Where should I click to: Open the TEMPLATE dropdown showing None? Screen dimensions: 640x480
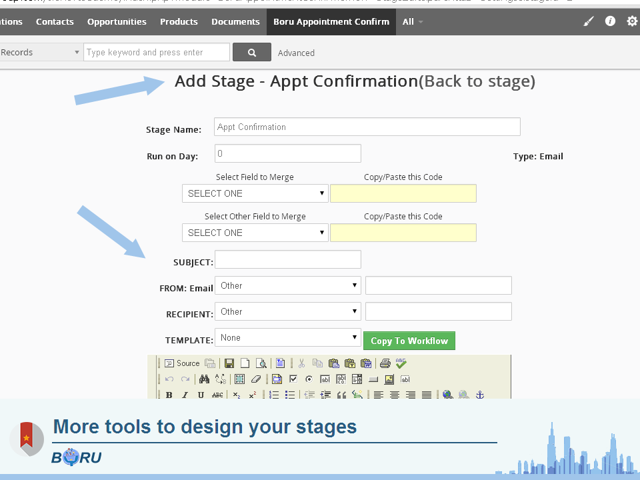[288, 337]
